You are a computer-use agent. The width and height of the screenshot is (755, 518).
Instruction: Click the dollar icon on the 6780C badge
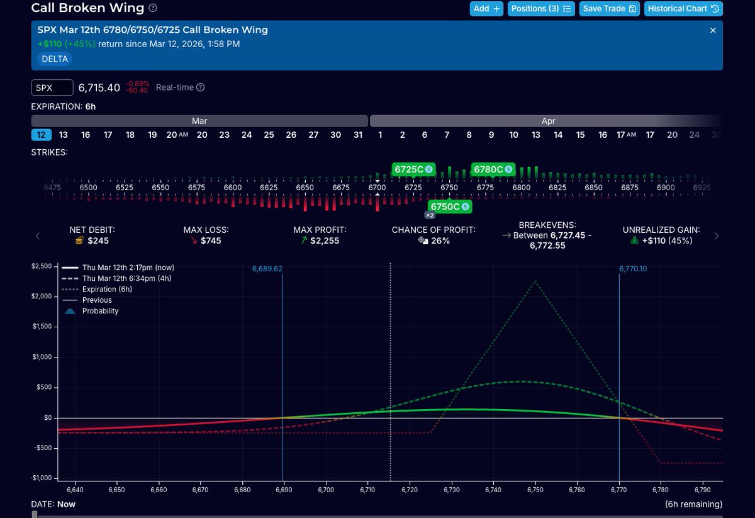508,169
